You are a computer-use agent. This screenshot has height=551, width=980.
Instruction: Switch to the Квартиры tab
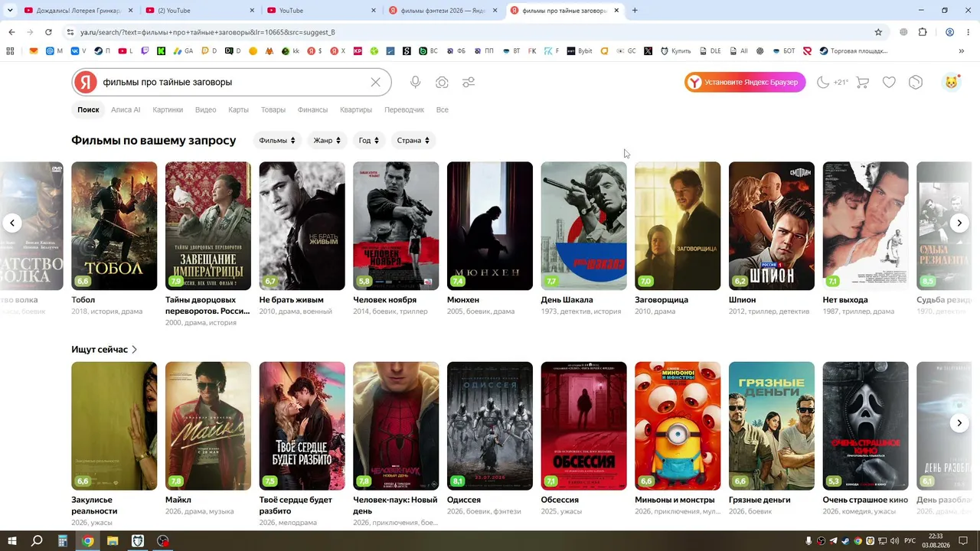pyautogui.click(x=356, y=109)
